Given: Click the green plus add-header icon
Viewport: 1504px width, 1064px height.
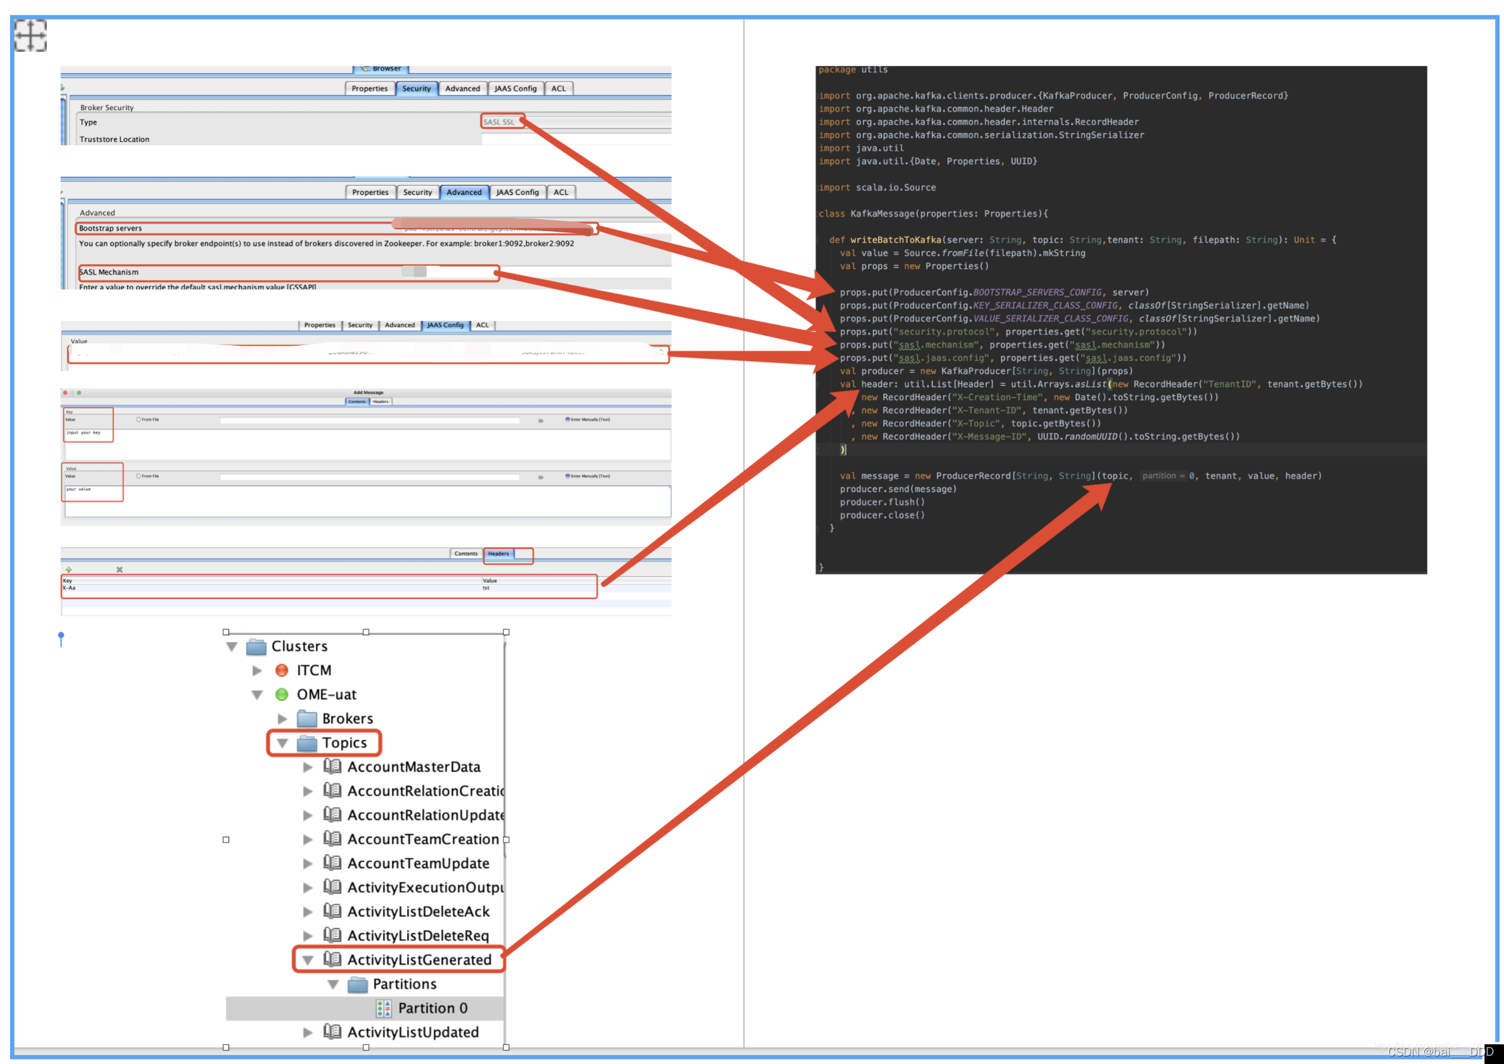Looking at the screenshot, I should 68,569.
